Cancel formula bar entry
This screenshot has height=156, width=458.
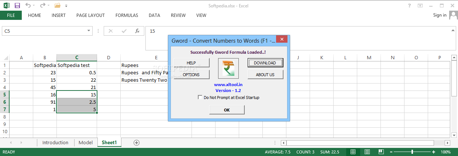tap(111, 31)
